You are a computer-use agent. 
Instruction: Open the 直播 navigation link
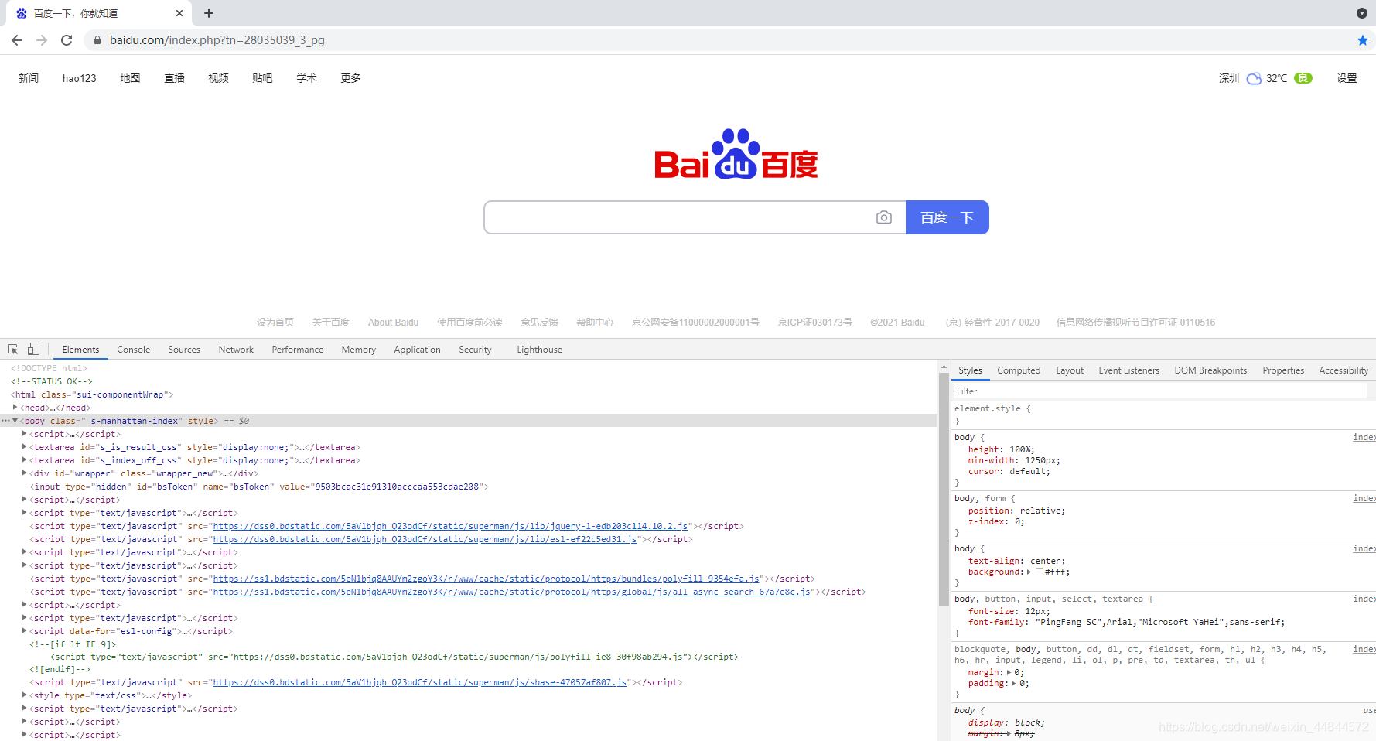click(x=174, y=78)
